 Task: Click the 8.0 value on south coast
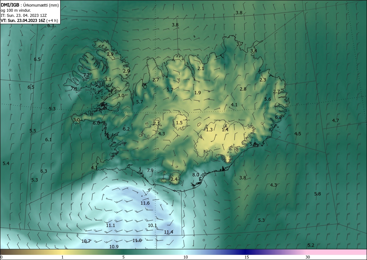tap(196, 175)
